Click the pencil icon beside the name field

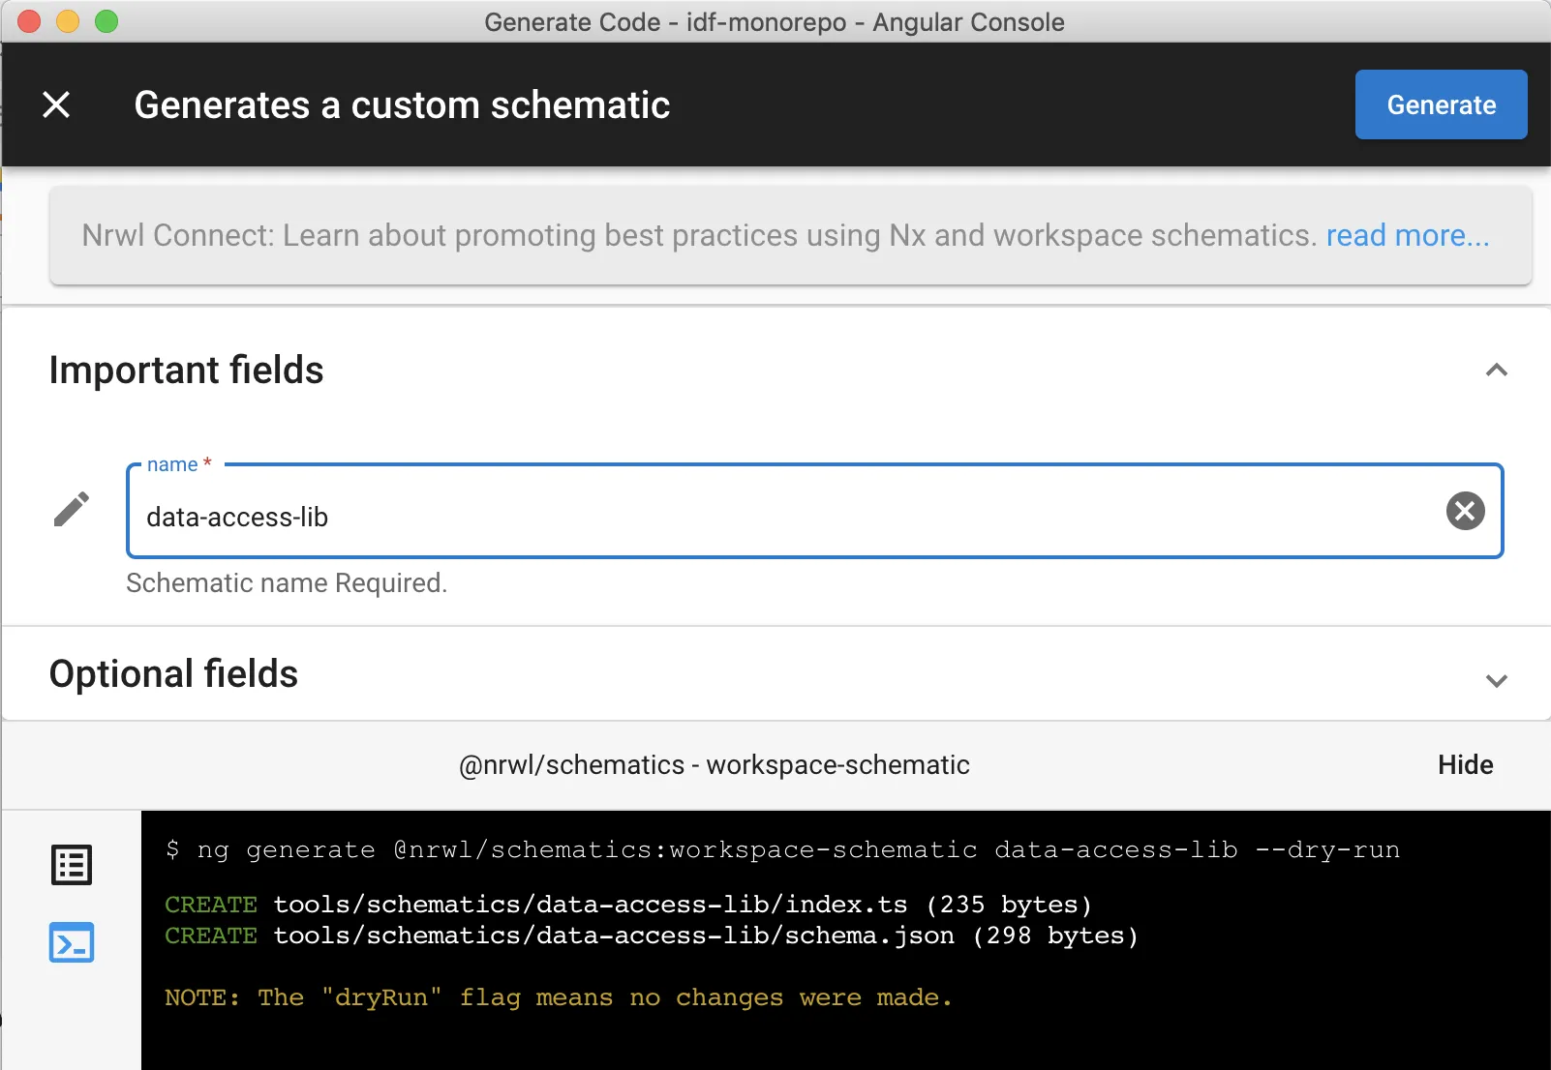click(72, 509)
